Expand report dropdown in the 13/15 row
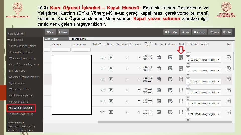 [204, 81]
